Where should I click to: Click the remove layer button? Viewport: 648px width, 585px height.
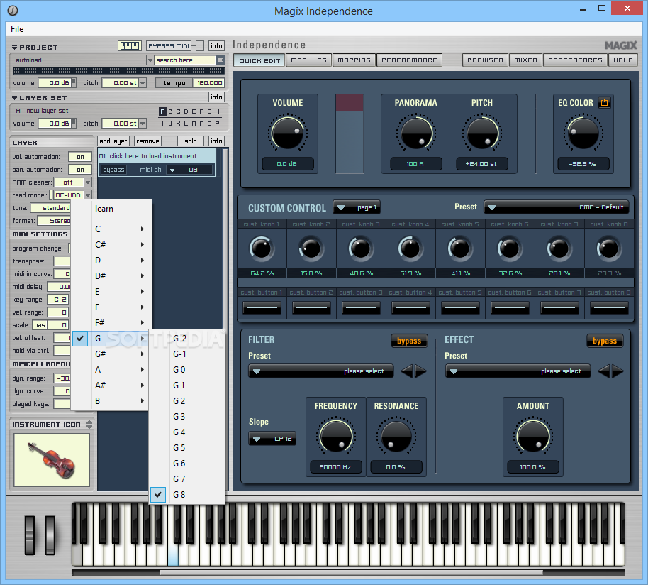click(x=147, y=141)
